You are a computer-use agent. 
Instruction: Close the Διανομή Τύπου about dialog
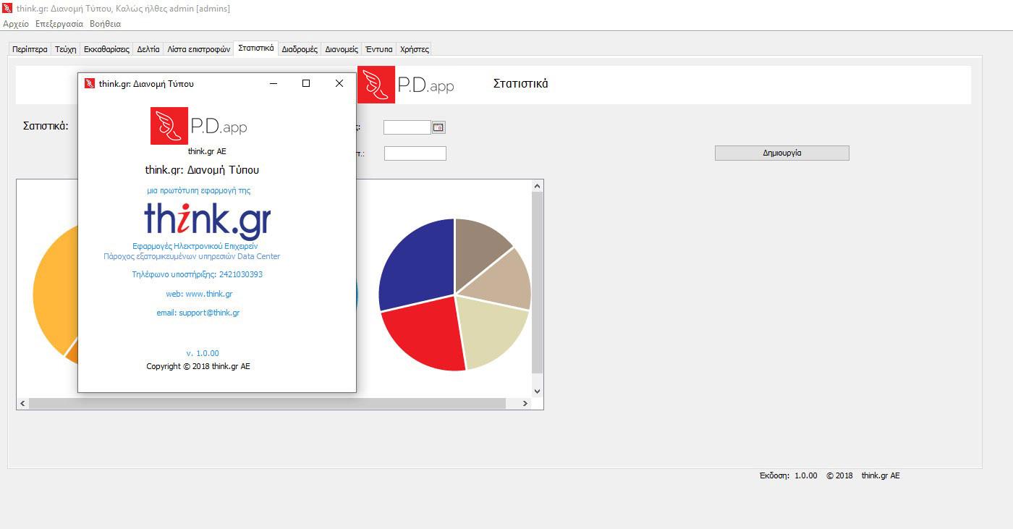point(339,84)
